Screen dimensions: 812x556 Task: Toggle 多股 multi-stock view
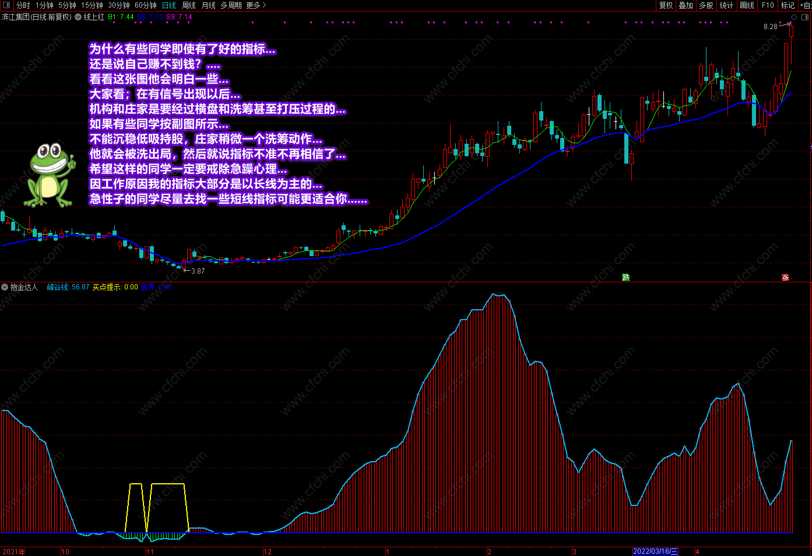click(706, 5)
